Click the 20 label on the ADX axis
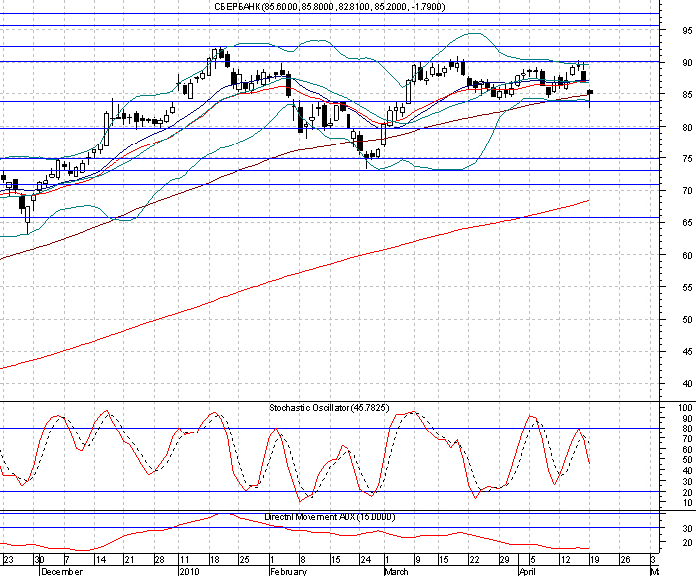This screenshot has width=696, height=576. (687, 542)
